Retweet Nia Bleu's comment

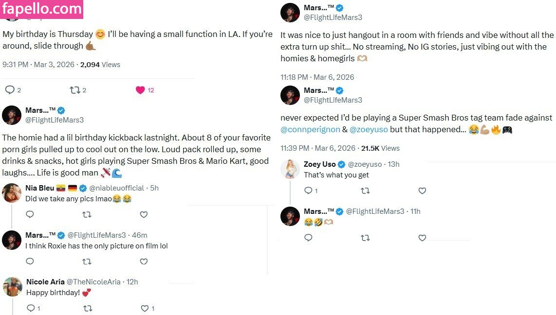pos(87,214)
